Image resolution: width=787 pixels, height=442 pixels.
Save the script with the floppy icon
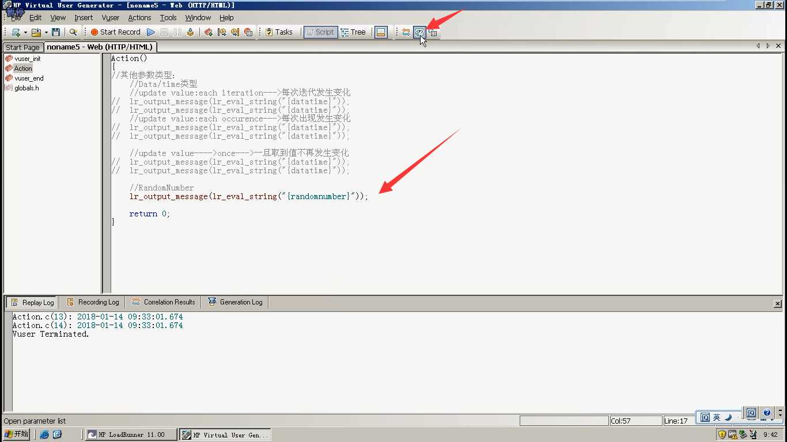tap(56, 32)
